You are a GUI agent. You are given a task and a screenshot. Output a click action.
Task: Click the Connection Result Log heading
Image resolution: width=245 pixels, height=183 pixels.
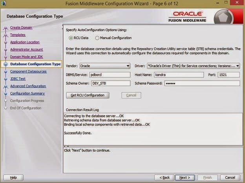point(82,110)
